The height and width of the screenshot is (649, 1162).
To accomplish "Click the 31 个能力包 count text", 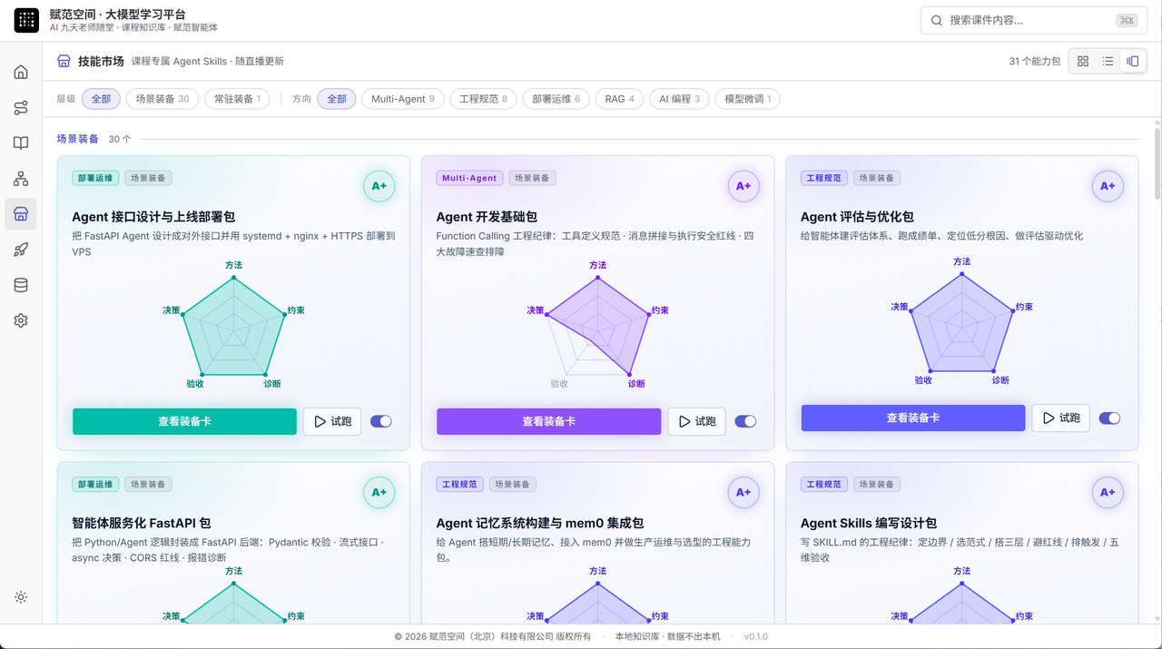I will coord(1035,61).
